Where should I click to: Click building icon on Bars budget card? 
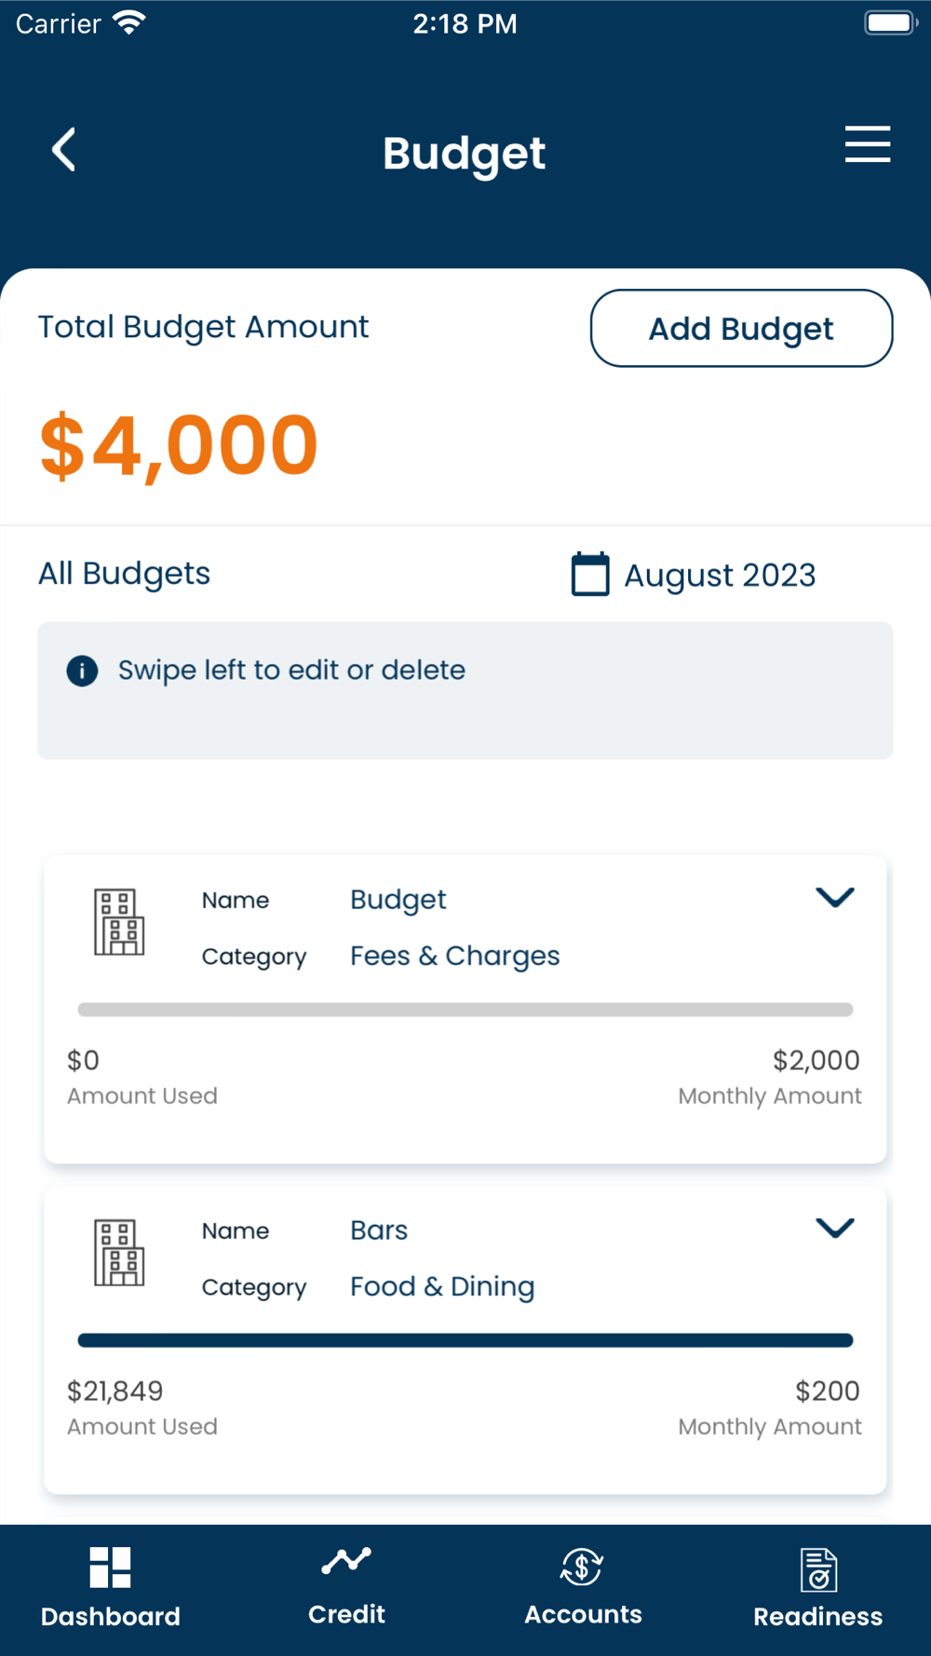(x=119, y=1253)
